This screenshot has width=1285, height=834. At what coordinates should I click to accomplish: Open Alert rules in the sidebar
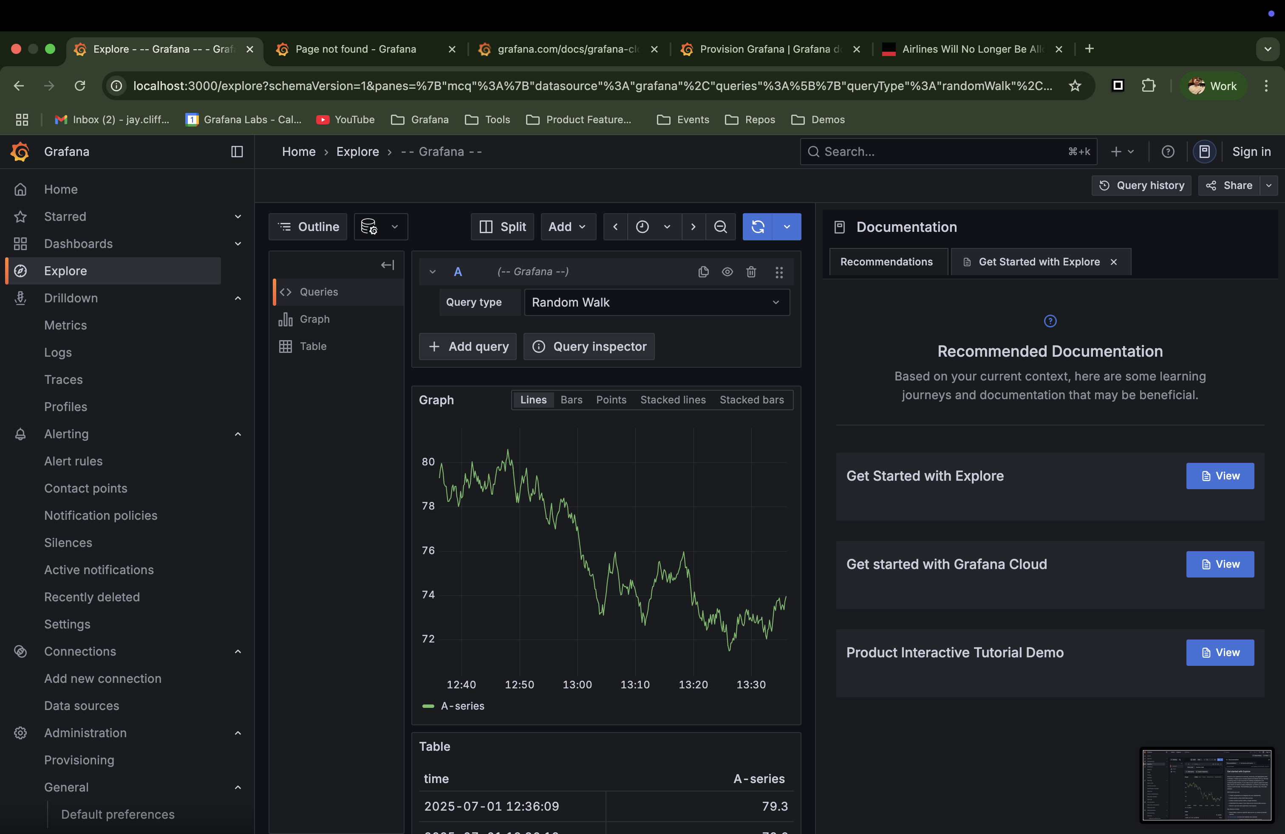point(74,461)
